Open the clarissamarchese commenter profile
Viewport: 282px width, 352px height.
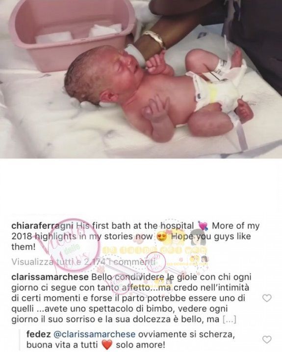(50, 277)
